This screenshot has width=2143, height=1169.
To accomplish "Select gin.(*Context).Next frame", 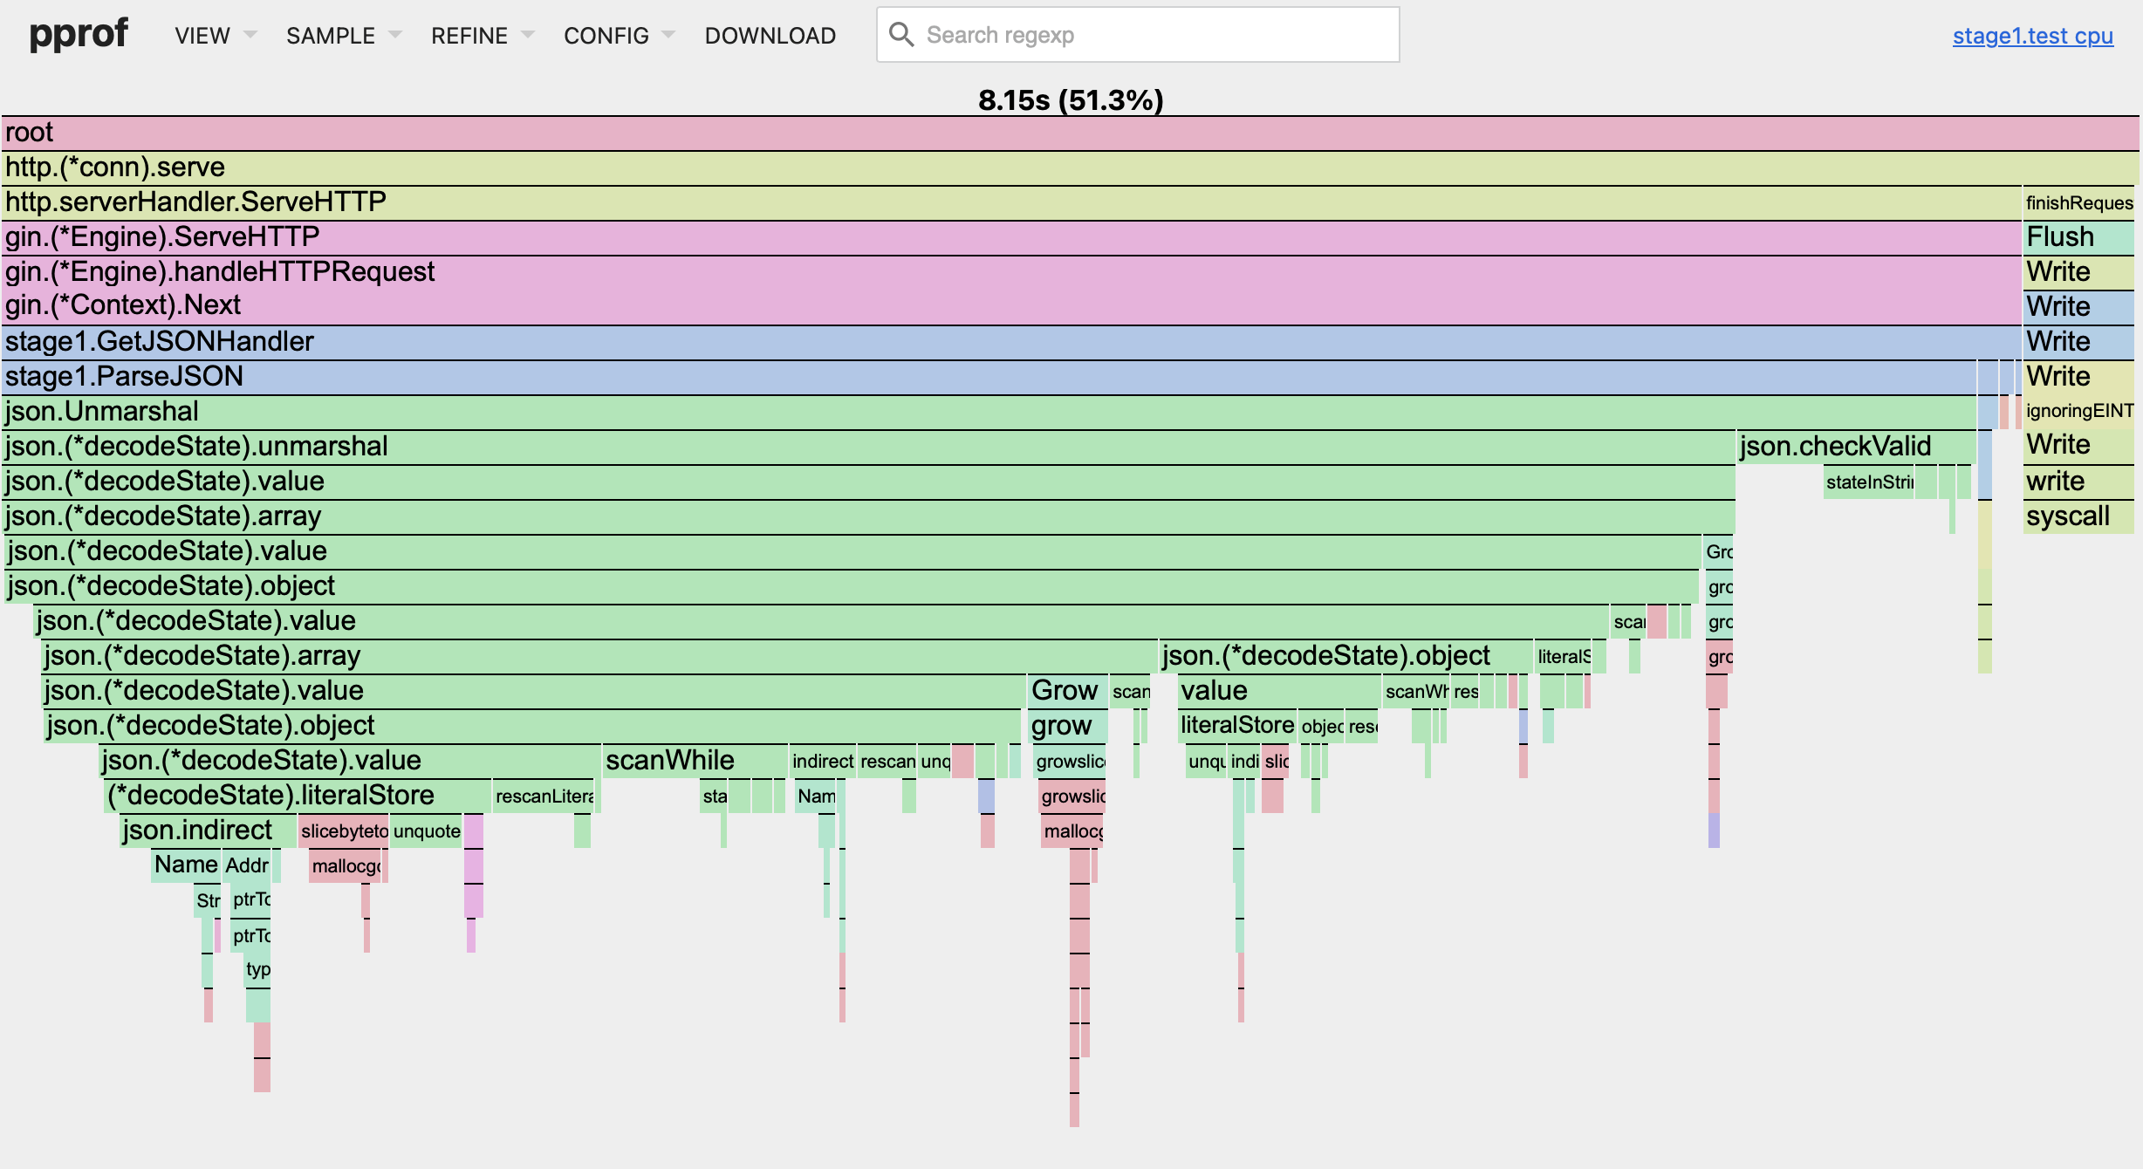I will (1011, 306).
